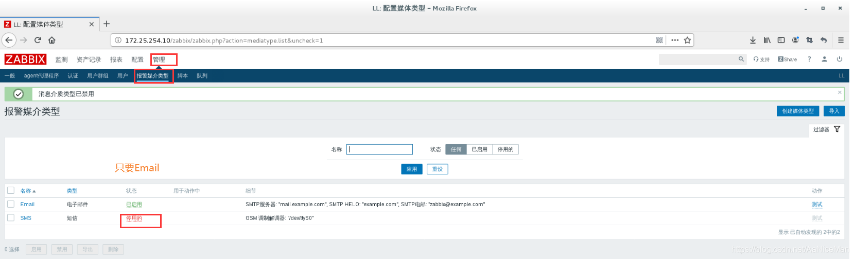The image size is (854, 259).
Task: Open Zabbix Share link
Action: tap(787, 59)
